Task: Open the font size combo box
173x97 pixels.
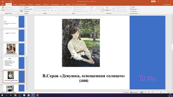Action: (x=48, y=8)
